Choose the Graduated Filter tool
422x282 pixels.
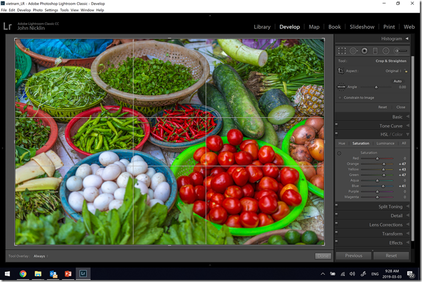pyautogui.click(x=375, y=51)
